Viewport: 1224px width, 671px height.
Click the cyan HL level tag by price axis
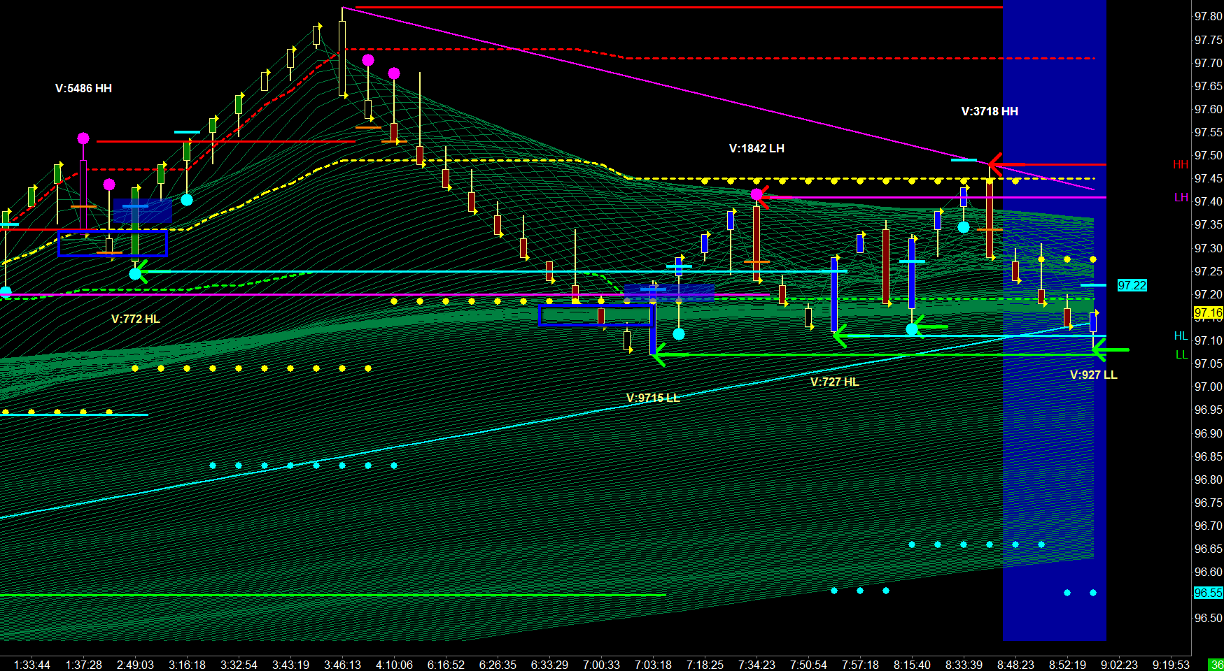tap(1181, 336)
